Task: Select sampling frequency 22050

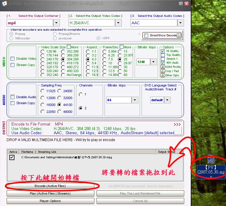Action: click(42, 112)
